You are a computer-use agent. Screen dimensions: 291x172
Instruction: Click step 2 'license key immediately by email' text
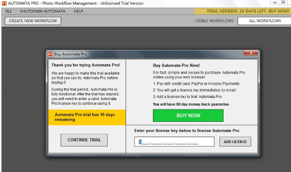click(195, 90)
